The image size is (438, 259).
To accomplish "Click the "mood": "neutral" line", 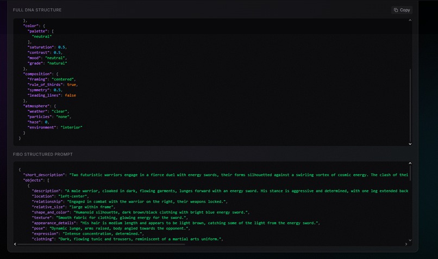I will coord(47,58).
